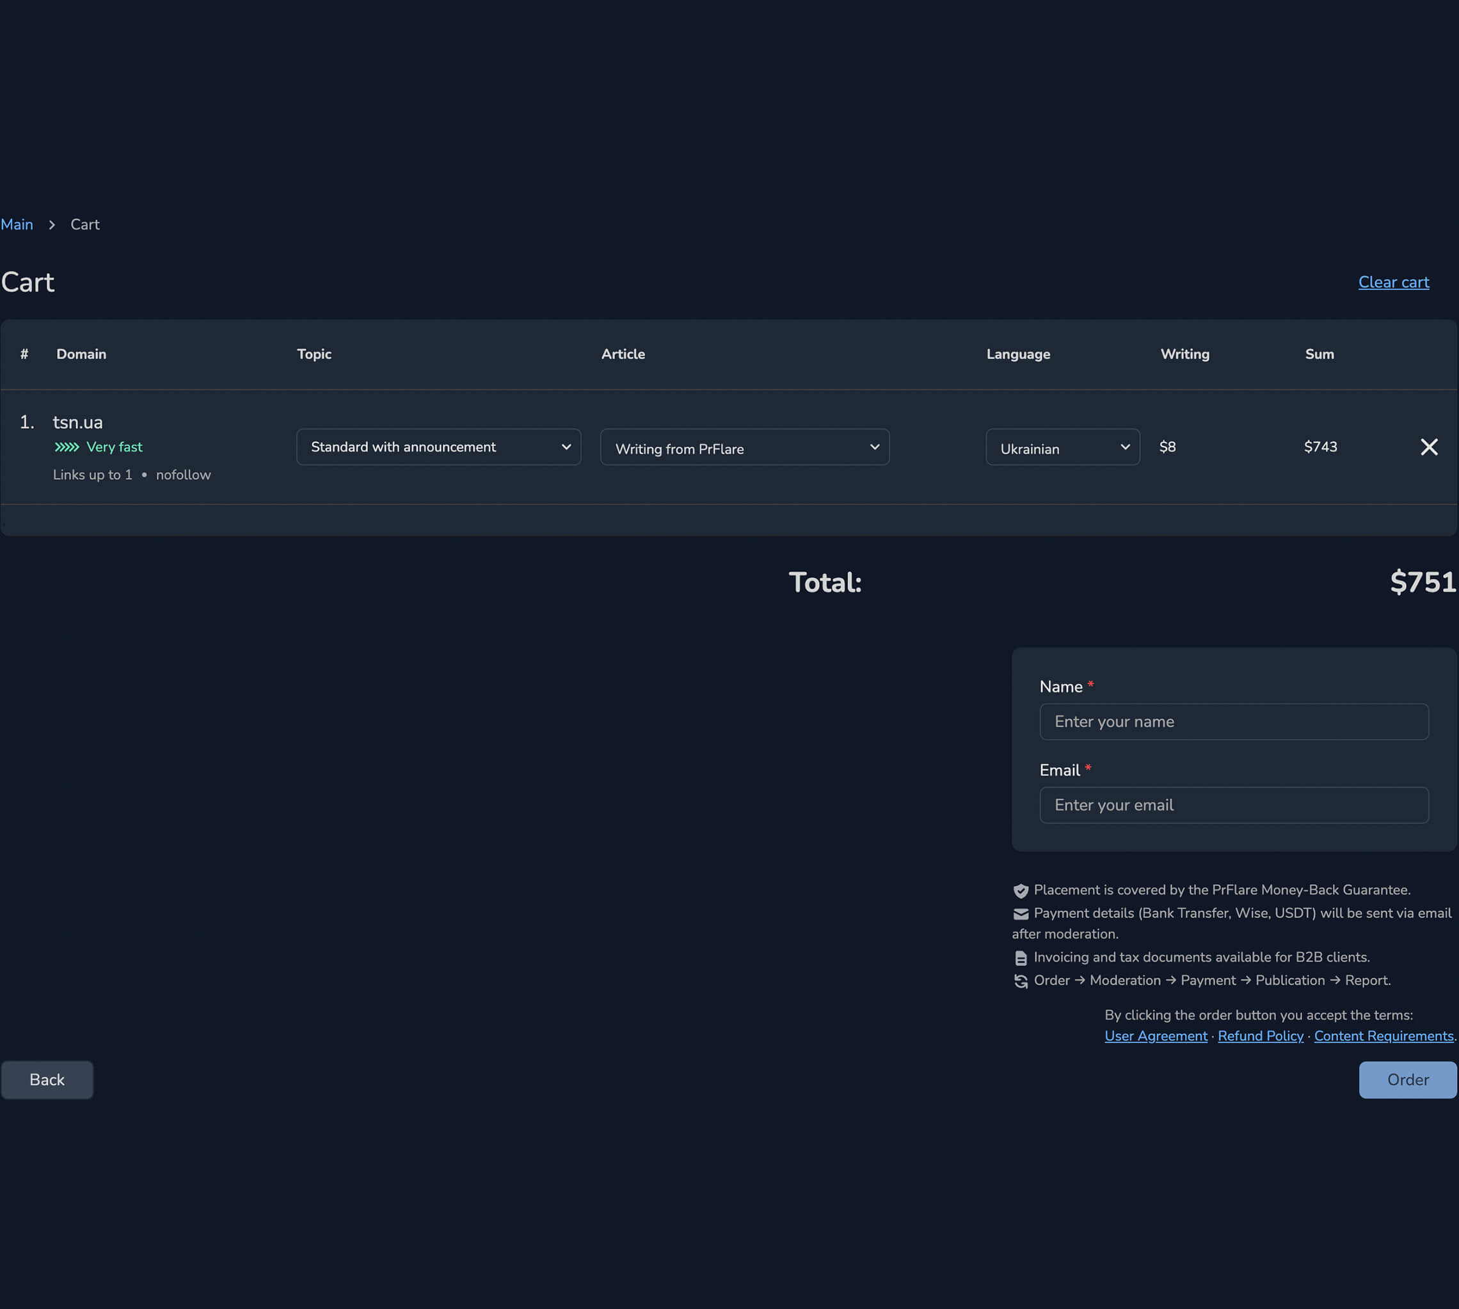Open the Content Requirements link
This screenshot has width=1459, height=1309.
1383,1036
